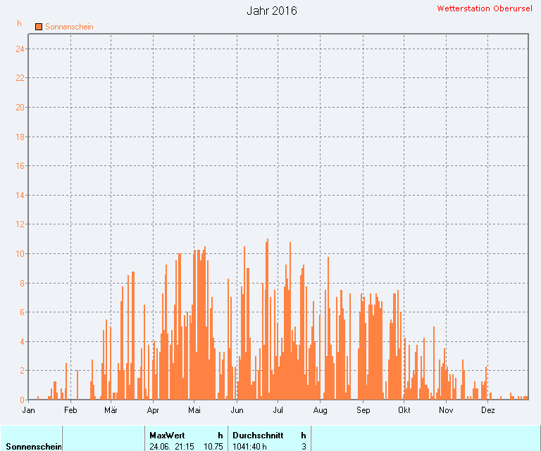This screenshot has height=451, width=541.
Task: Click the y-axis value 22
Action: (20, 78)
